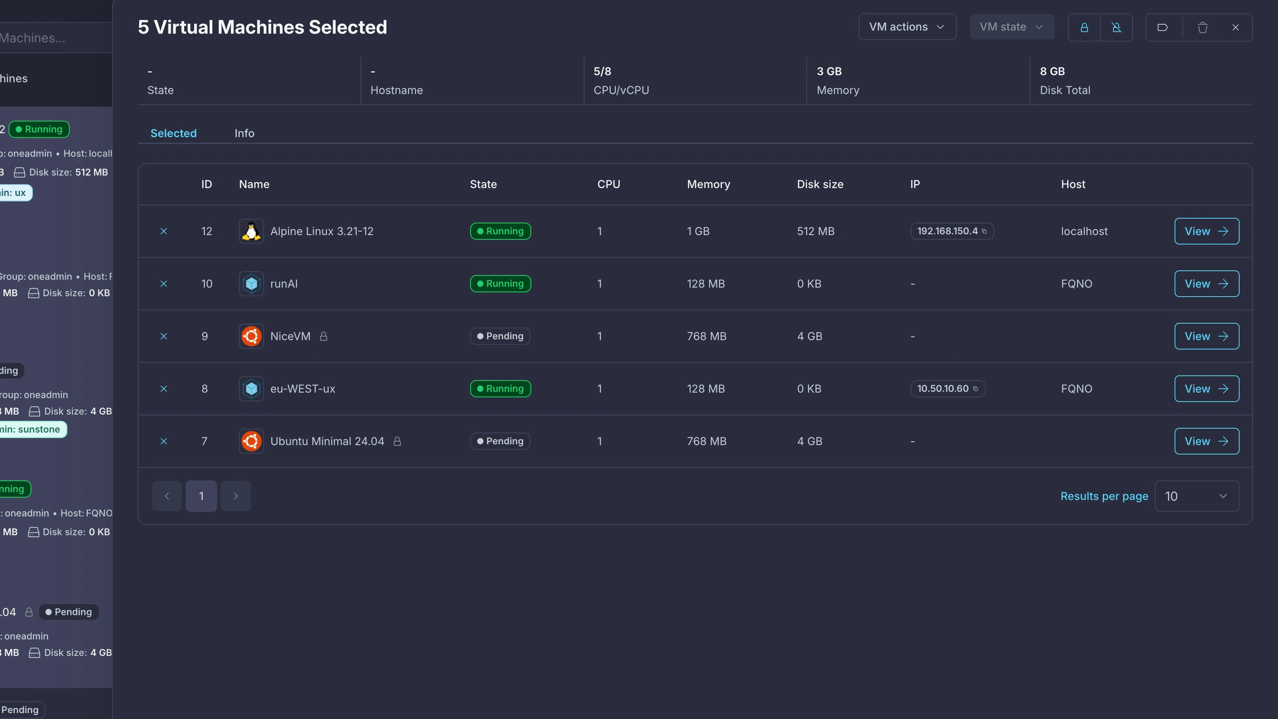1278x719 pixels.
Task: Close the selection panel with X icon
Action: [x=1236, y=27]
